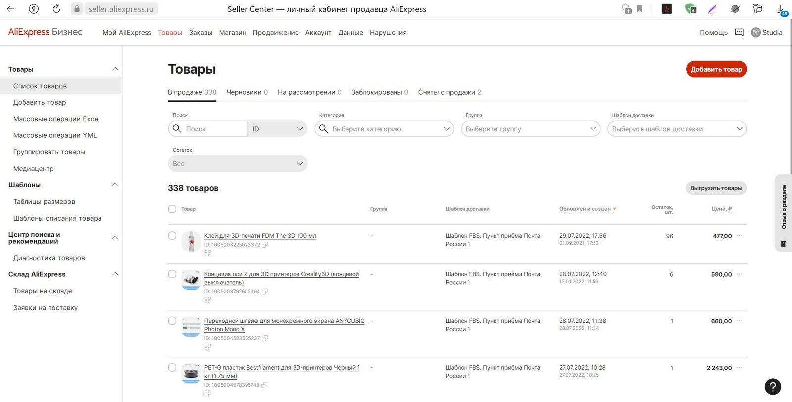Reload the page with the refresh icon
Viewport: 792px width, 402px height.
tap(56, 9)
